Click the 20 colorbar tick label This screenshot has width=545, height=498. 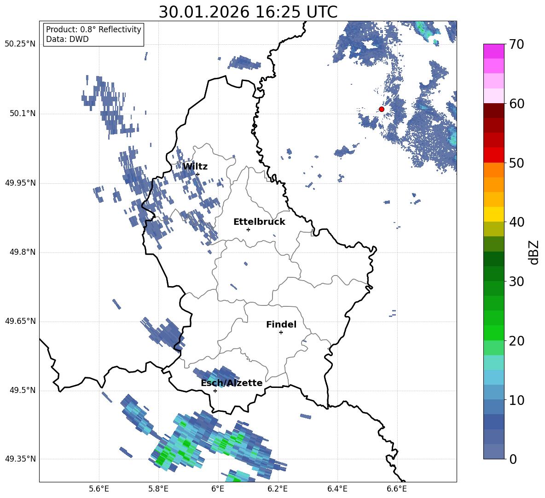click(516, 341)
